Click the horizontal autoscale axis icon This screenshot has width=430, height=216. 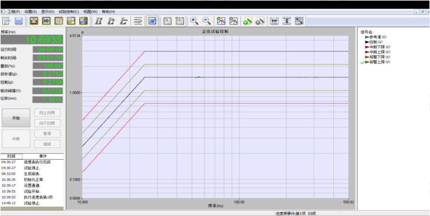click(x=274, y=21)
